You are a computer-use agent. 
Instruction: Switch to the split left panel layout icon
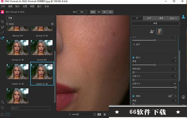click(2, 115)
